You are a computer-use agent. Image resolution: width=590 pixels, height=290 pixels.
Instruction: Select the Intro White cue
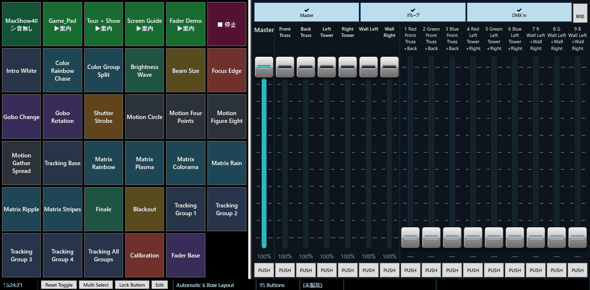point(21,70)
